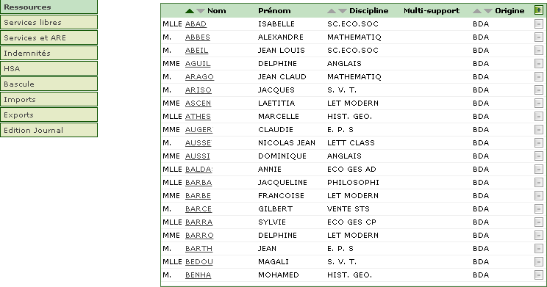Click the AGUIL teacher link

click(198, 64)
